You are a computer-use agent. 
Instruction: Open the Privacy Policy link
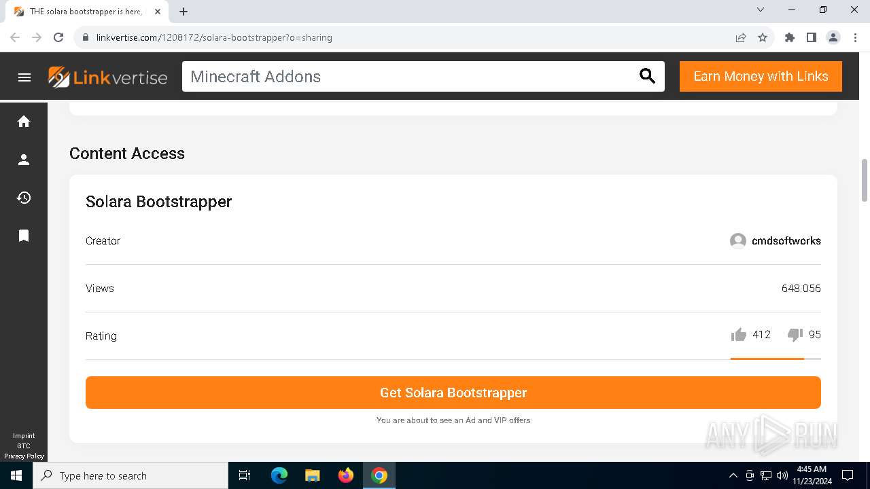[x=24, y=456]
